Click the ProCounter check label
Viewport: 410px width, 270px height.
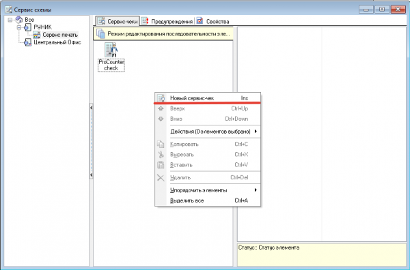click(x=111, y=65)
